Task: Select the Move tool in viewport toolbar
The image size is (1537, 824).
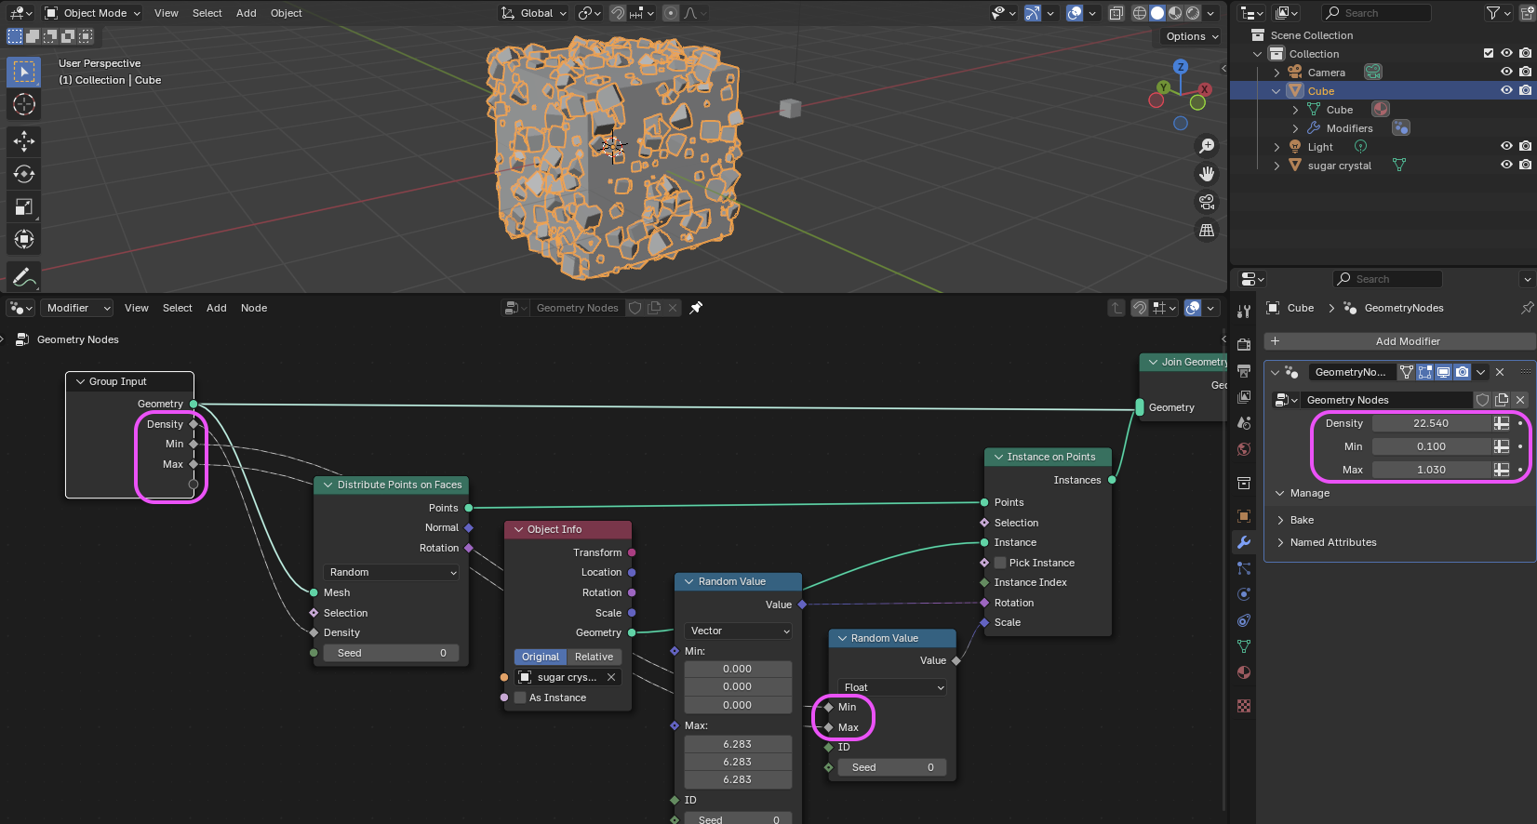Action: point(24,141)
